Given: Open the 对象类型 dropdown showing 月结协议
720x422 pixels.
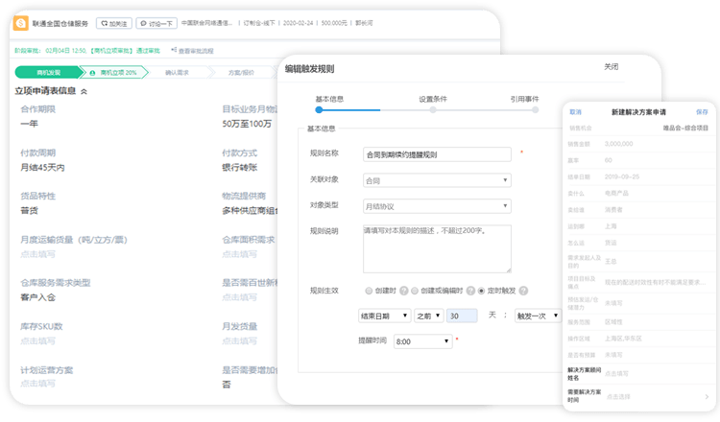Looking at the screenshot, I should pos(437,205).
